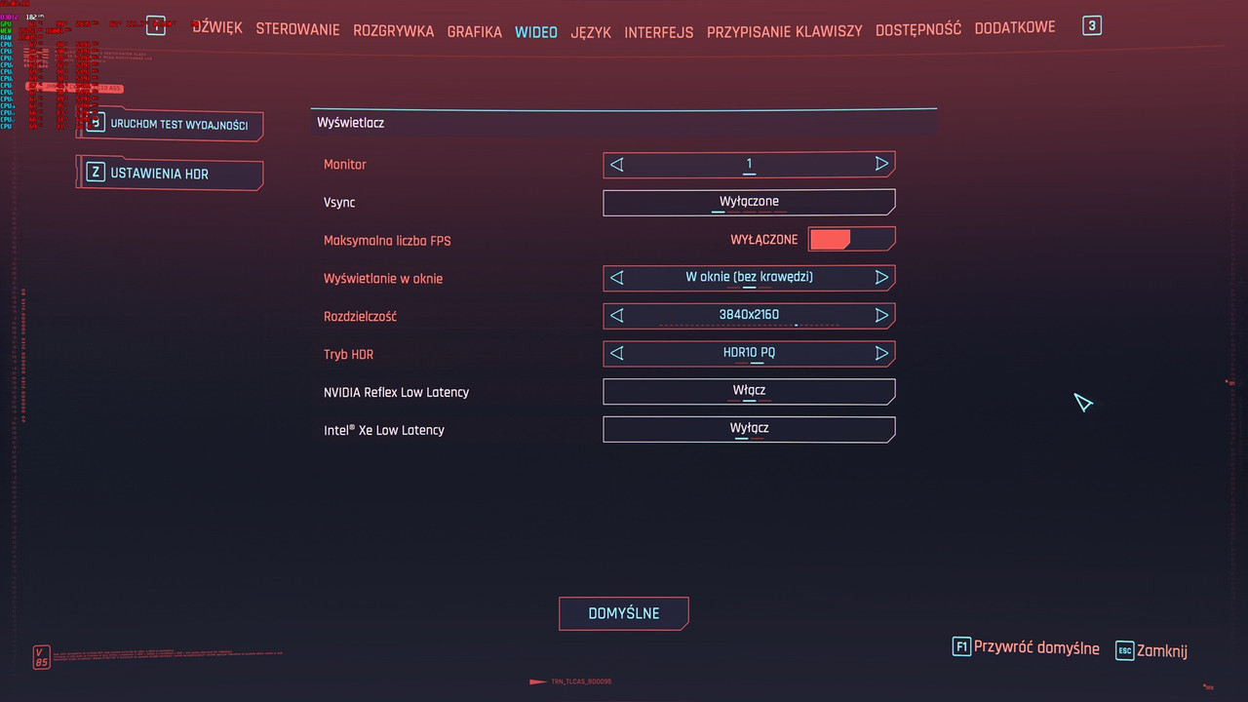Go to the DOSTĘPNOŚĆ tab
Screen dimensions: 1248x702
click(x=917, y=29)
